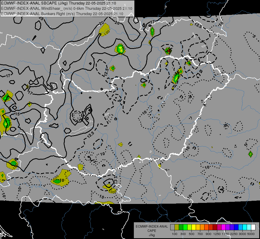Screen dimensions: 260x239
Task: Select the bright magenta legend swatch
Action: [224, 227]
